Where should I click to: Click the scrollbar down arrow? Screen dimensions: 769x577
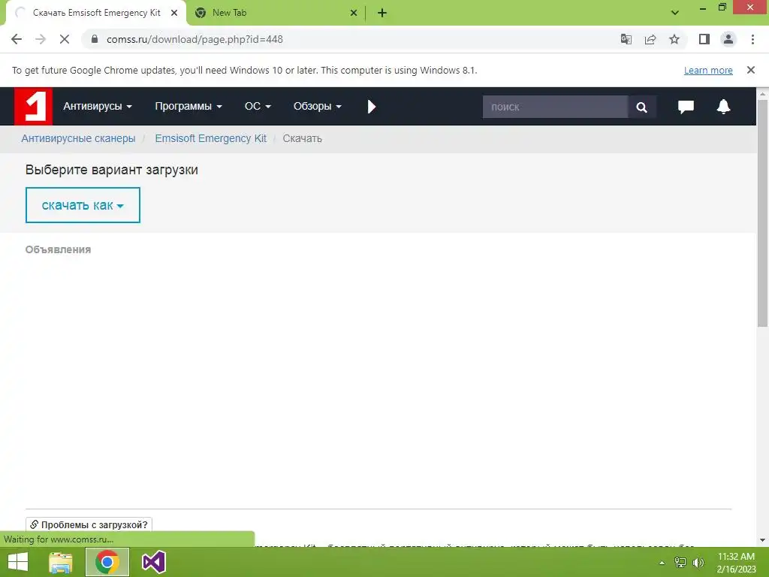click(763, 540)
